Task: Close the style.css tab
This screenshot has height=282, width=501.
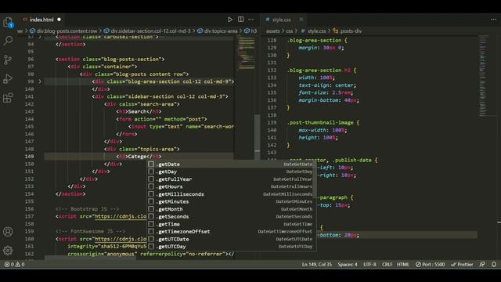Action: (x=301, y=20)
